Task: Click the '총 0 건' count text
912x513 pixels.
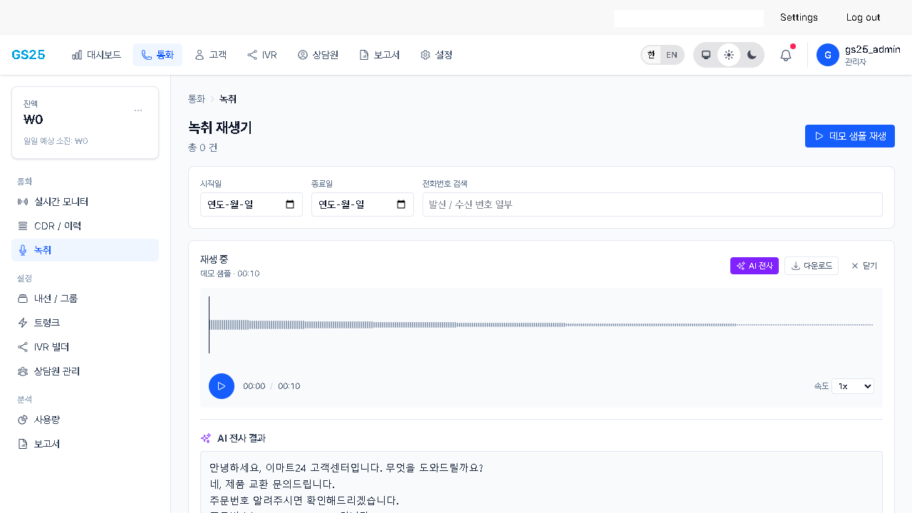Action: tap(202, 147)
